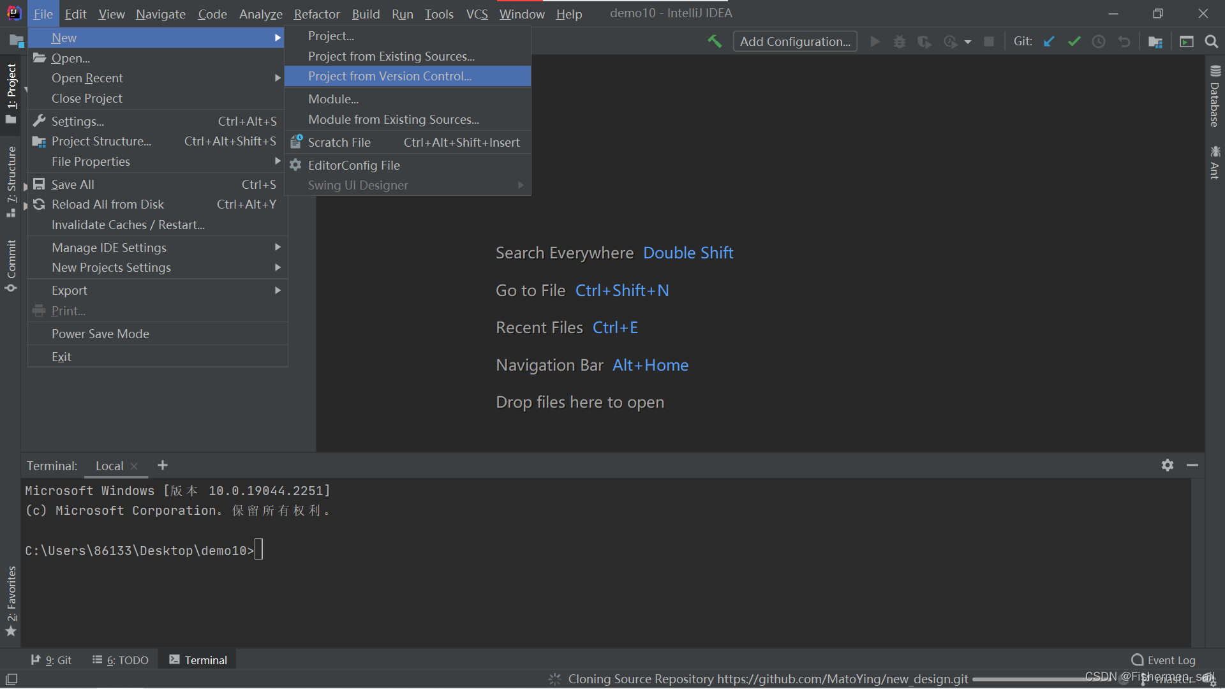Open Search Everywhere magnifier icon
The width and height of the screenshot is (1225, 689).
pos(1211,41)
